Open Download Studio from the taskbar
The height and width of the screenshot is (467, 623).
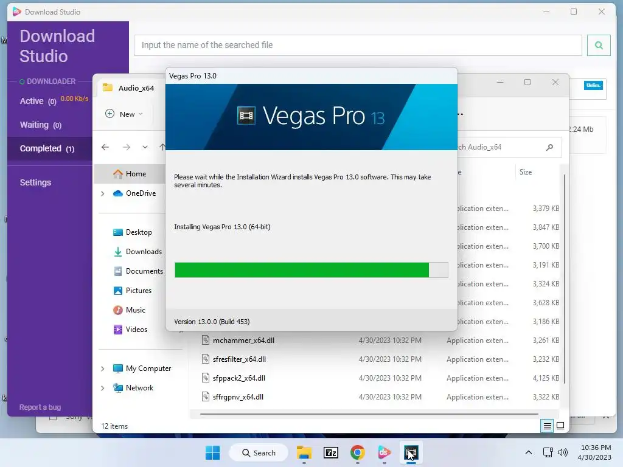(x=385, y=452)
